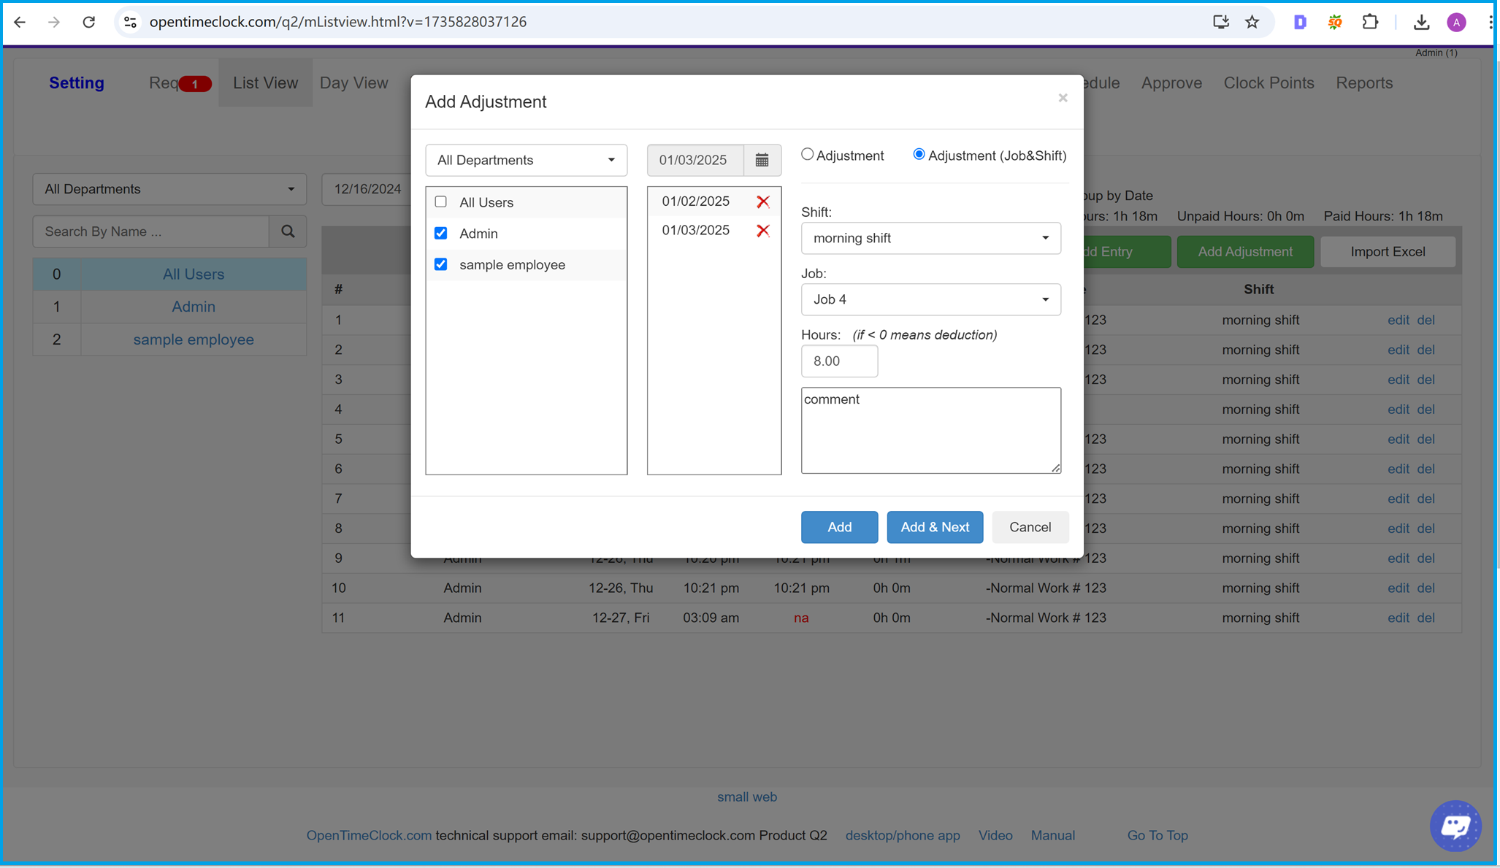The width and height of the screenshot is (1500, 868).
Task: Switch to the Day View tab
Action: click(353, 82)
